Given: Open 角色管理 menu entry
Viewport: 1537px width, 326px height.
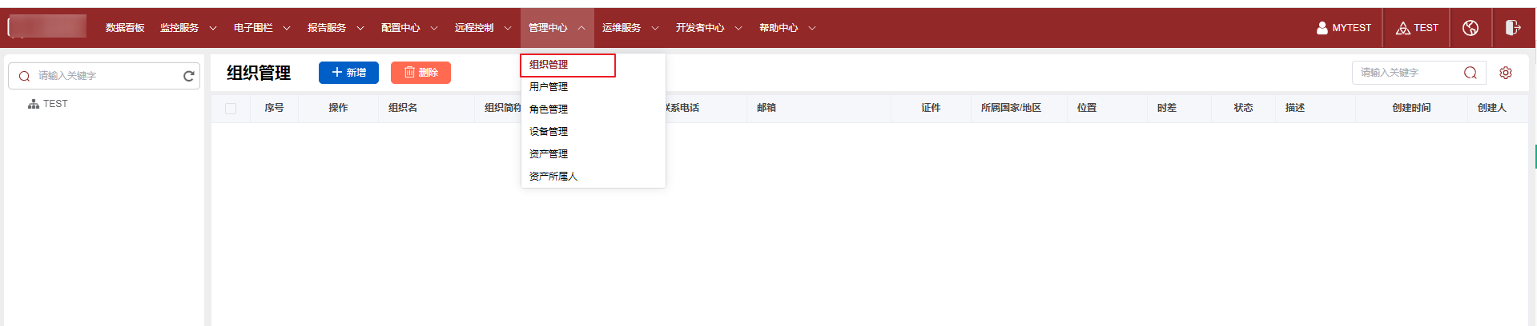Looking at the screenshot, I should click(x=549, y=109).
